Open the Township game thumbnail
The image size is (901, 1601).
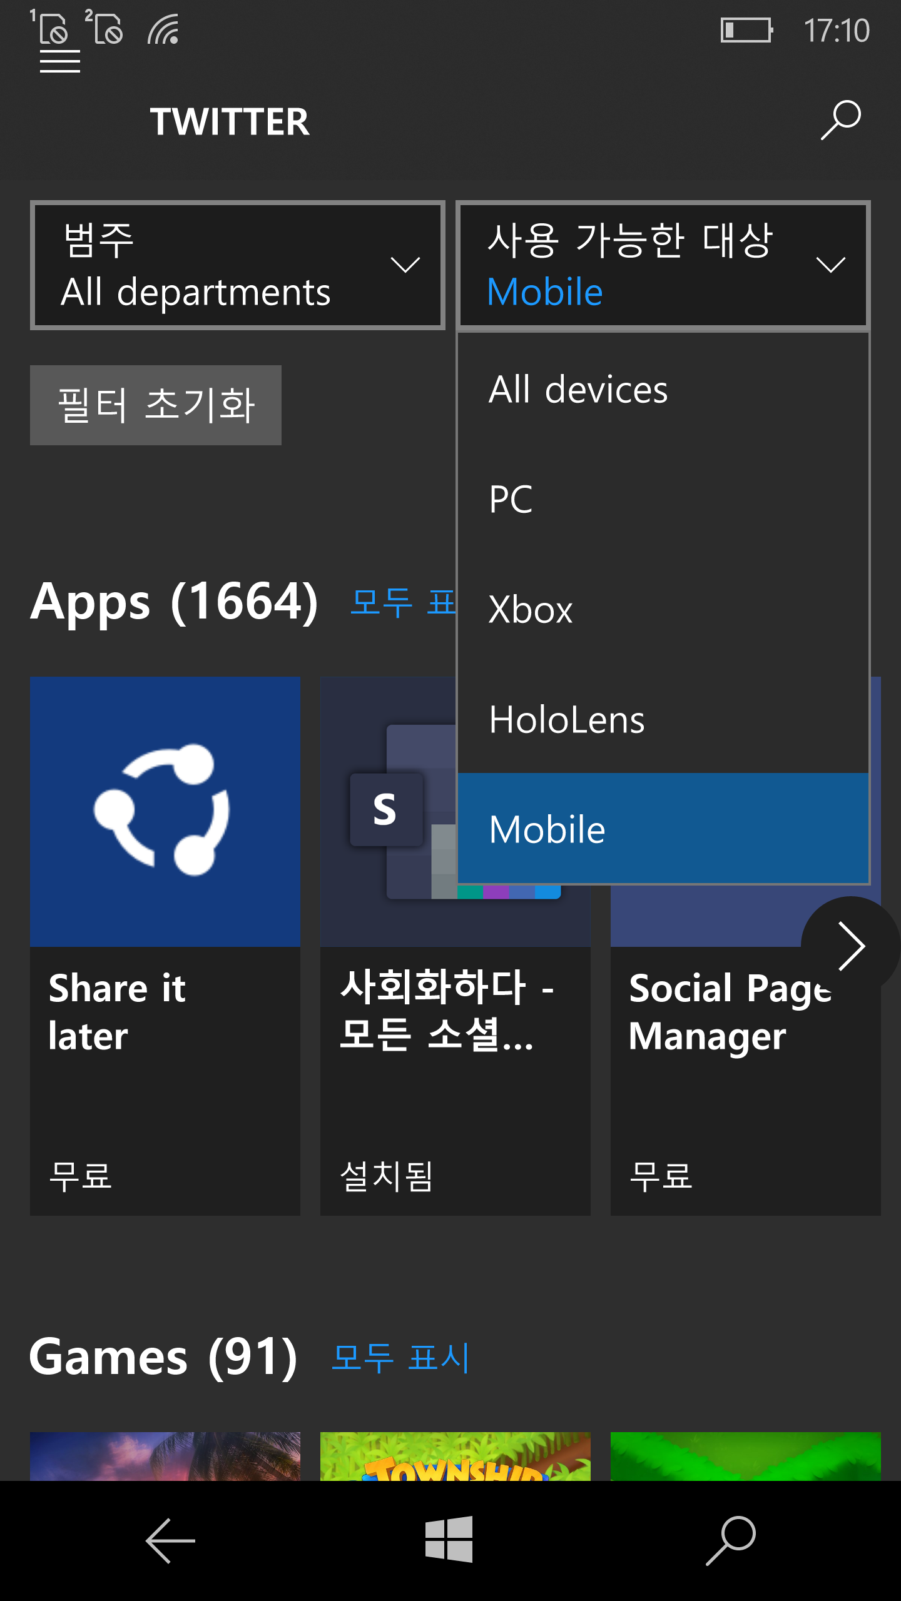click(456, 1456)
